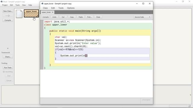
Task: Select the upper_lower class box in diagram
Action: (x=31, y=13)
